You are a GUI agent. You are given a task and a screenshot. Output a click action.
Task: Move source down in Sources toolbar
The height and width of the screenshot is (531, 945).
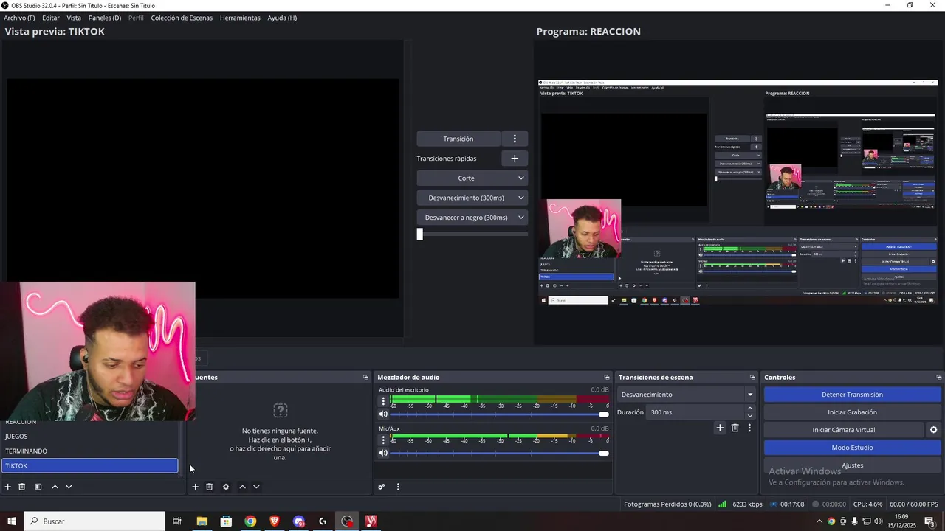pos(256,487)
